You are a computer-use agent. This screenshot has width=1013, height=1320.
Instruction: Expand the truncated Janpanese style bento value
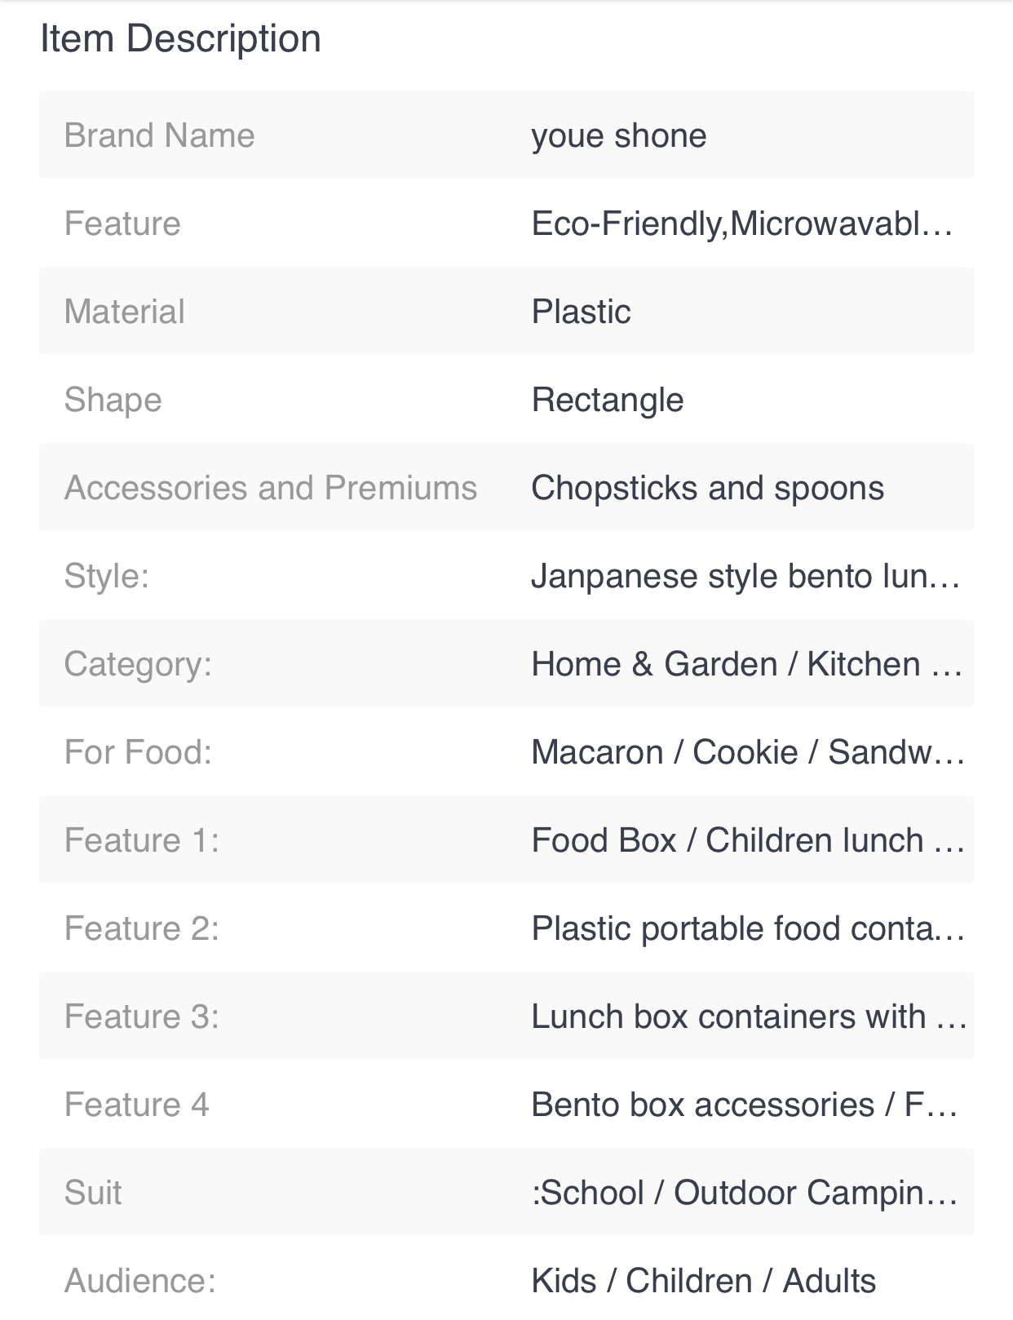tap(745, 576)
